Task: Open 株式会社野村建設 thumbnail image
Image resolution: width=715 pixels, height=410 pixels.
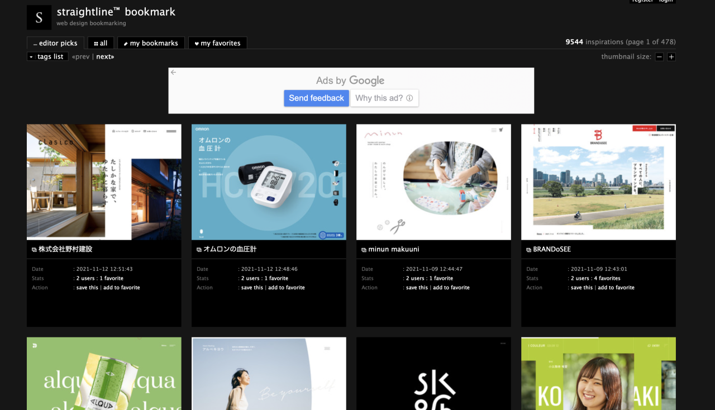Action: (x=104, y=182)
